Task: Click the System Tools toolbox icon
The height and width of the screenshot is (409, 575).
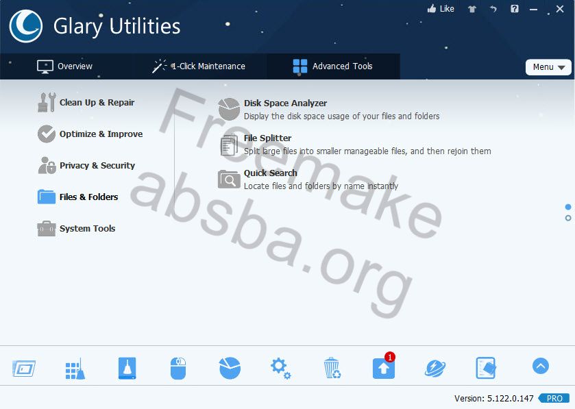Action: (47, 228)
